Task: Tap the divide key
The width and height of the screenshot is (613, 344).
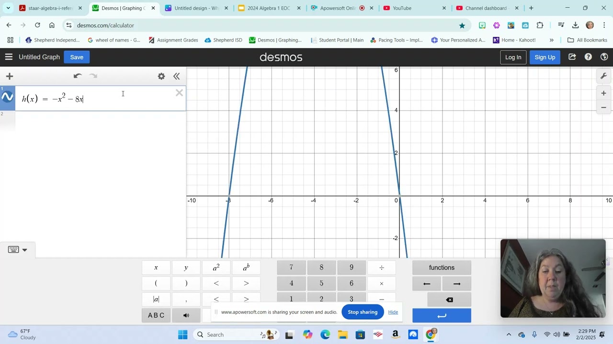Action: (382, 268)
